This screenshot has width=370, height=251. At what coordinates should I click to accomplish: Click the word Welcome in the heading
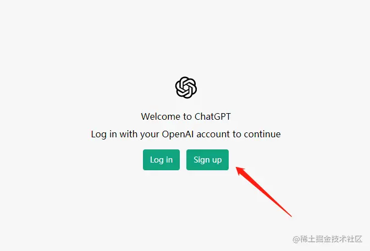pos(161,116)
